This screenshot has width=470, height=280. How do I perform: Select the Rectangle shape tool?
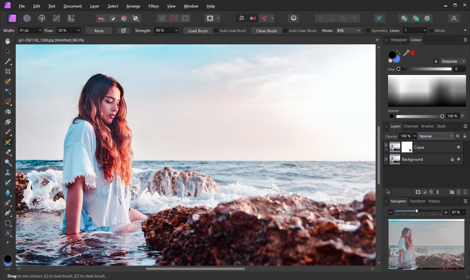click(8, 223)
